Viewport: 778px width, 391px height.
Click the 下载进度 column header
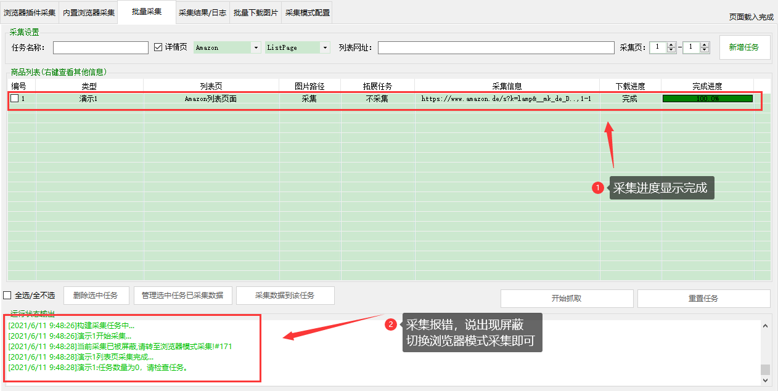pyautogui.click(x=630, y=86)
